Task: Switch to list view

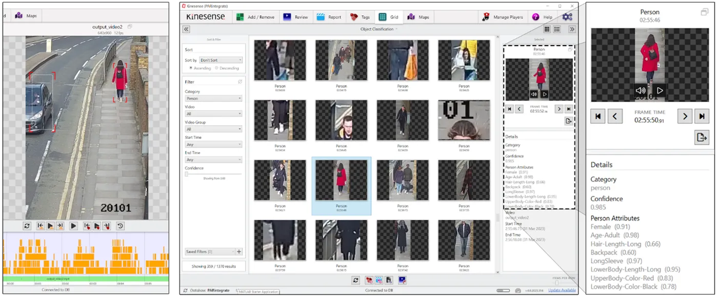Action: click(x=557, y=29)
